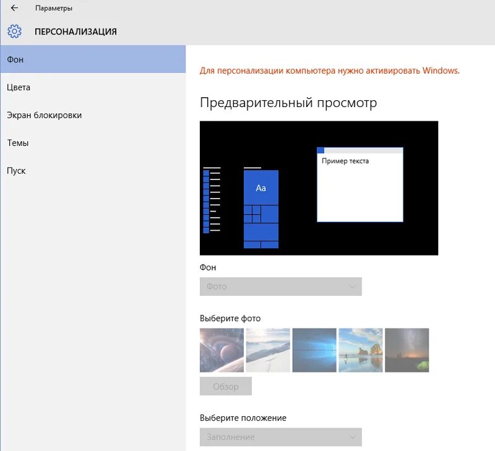495x451 pixels.
Task: Click the Обзор (Browse) button
Action: point(225,386)
